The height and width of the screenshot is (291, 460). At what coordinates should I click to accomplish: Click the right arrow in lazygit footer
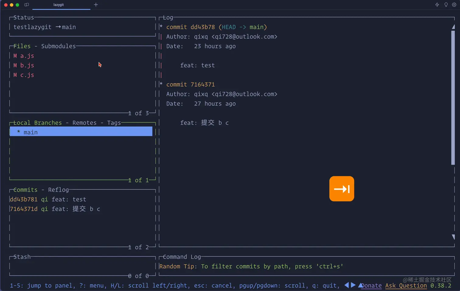(x=353, y=285)
